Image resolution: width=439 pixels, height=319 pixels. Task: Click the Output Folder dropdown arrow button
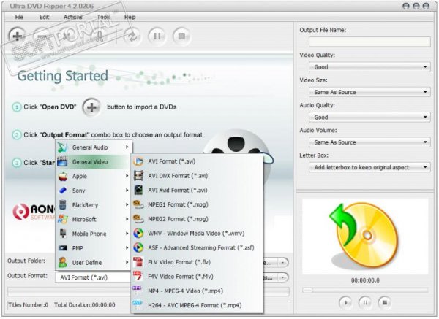point(282,263)
